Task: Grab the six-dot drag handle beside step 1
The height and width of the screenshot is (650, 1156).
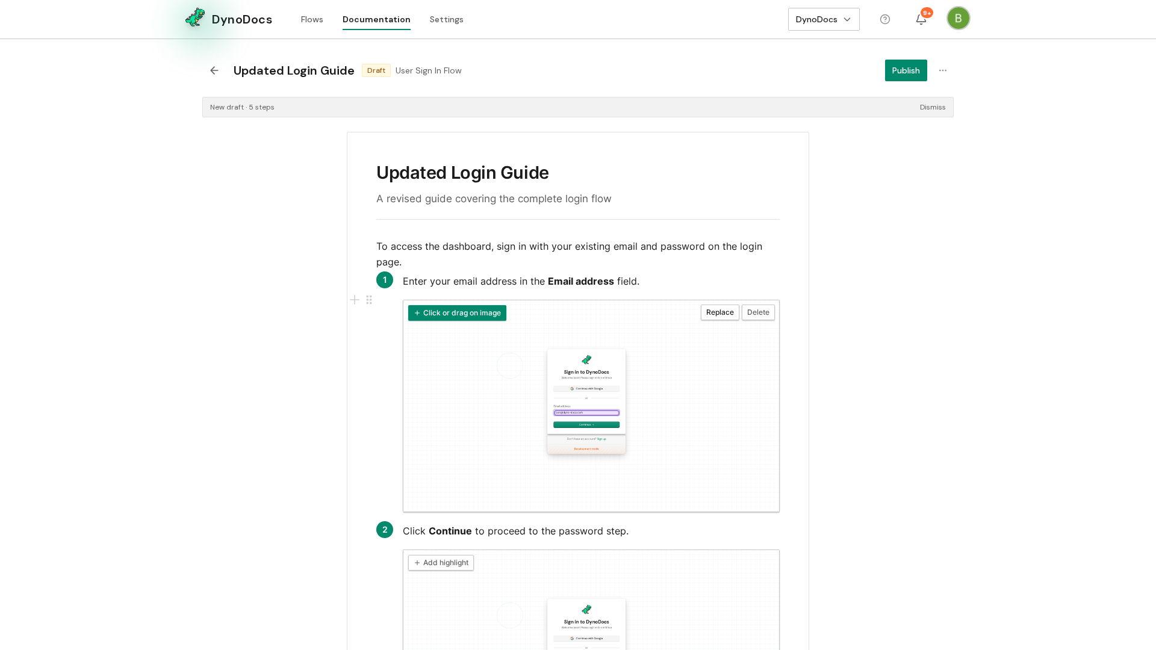Action: [x=369, y=300]
